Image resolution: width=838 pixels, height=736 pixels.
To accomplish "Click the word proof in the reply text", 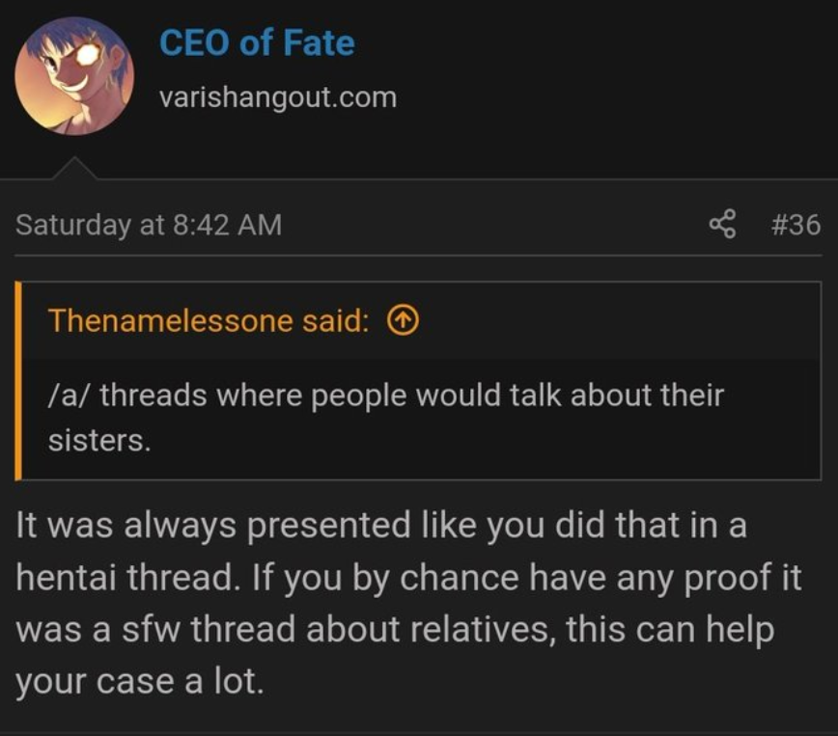I will coord(729,579).
